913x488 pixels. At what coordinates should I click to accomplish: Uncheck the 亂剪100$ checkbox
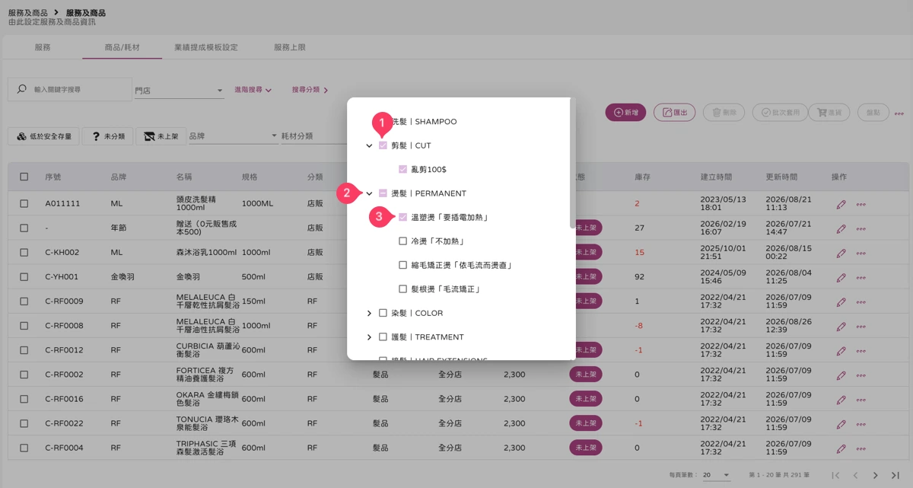click(403, 169)
